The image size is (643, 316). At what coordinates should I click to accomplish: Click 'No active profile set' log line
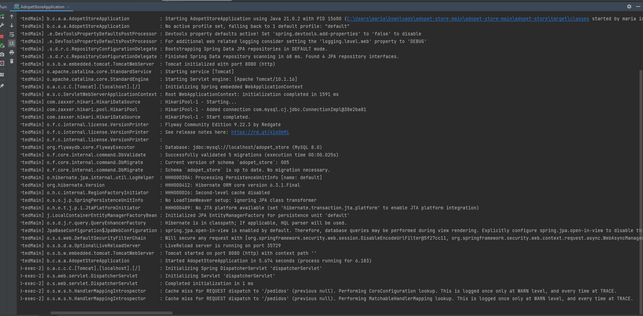pos(257,26)
